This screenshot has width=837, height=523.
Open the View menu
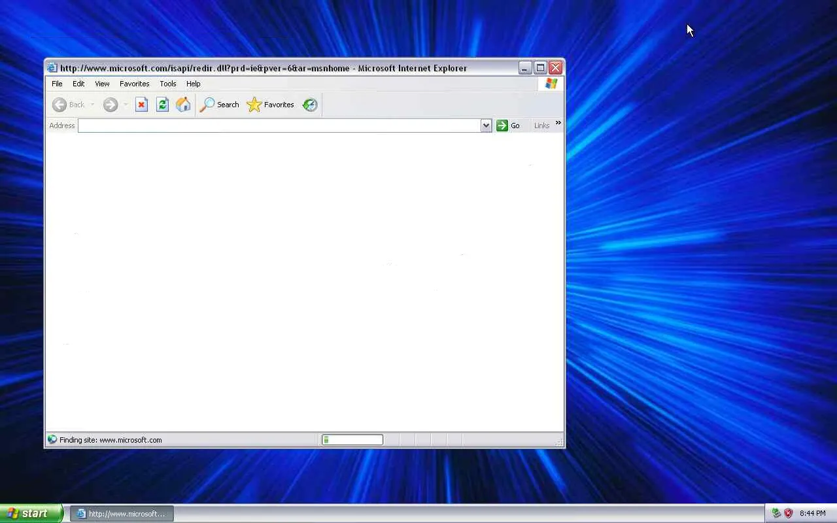click(102, 84)
